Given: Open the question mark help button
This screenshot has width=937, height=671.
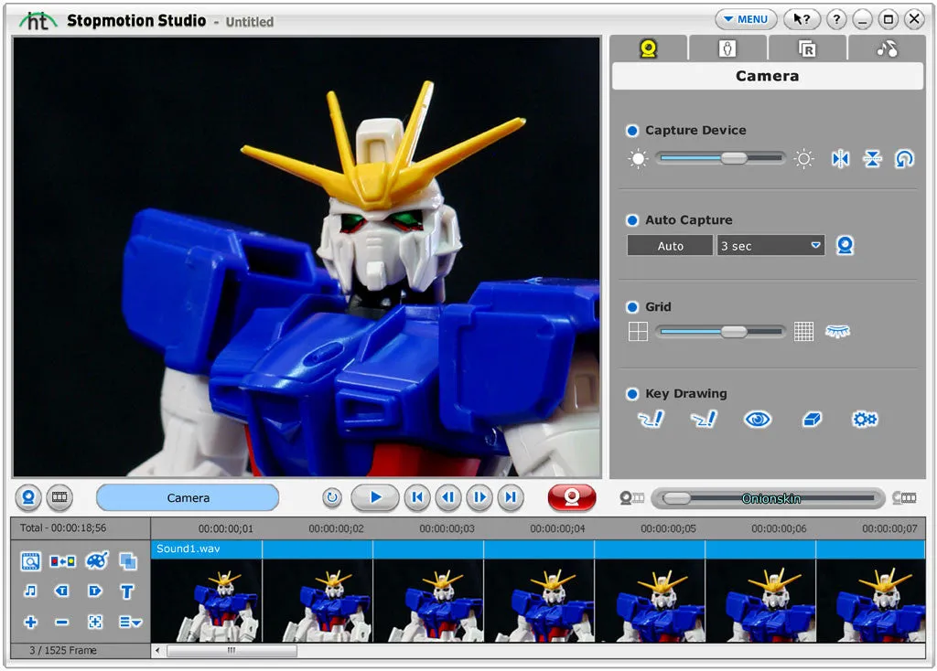Looking at the screenshot, I should (x=836, y=19).
